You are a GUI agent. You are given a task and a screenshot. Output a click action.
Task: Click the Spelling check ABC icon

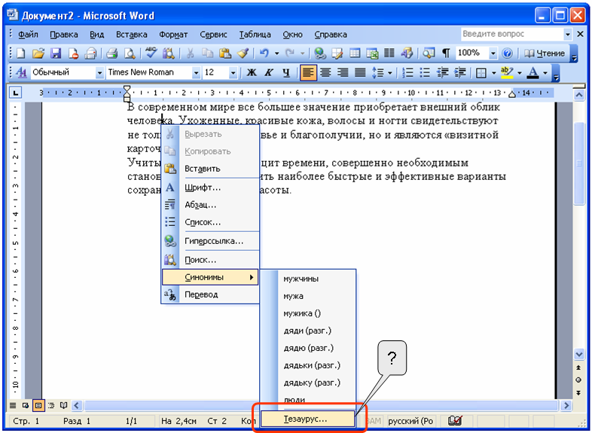151,53
